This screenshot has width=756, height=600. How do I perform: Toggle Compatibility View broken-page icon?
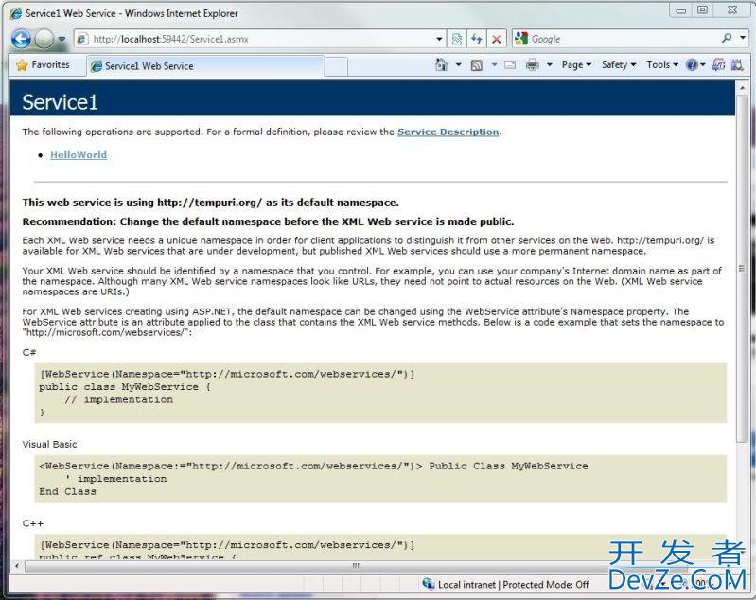457,39
